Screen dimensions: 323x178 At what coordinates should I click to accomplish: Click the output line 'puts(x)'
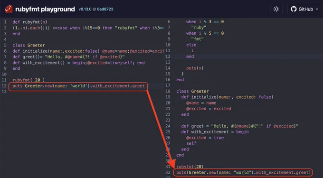(x=195, y=68)
